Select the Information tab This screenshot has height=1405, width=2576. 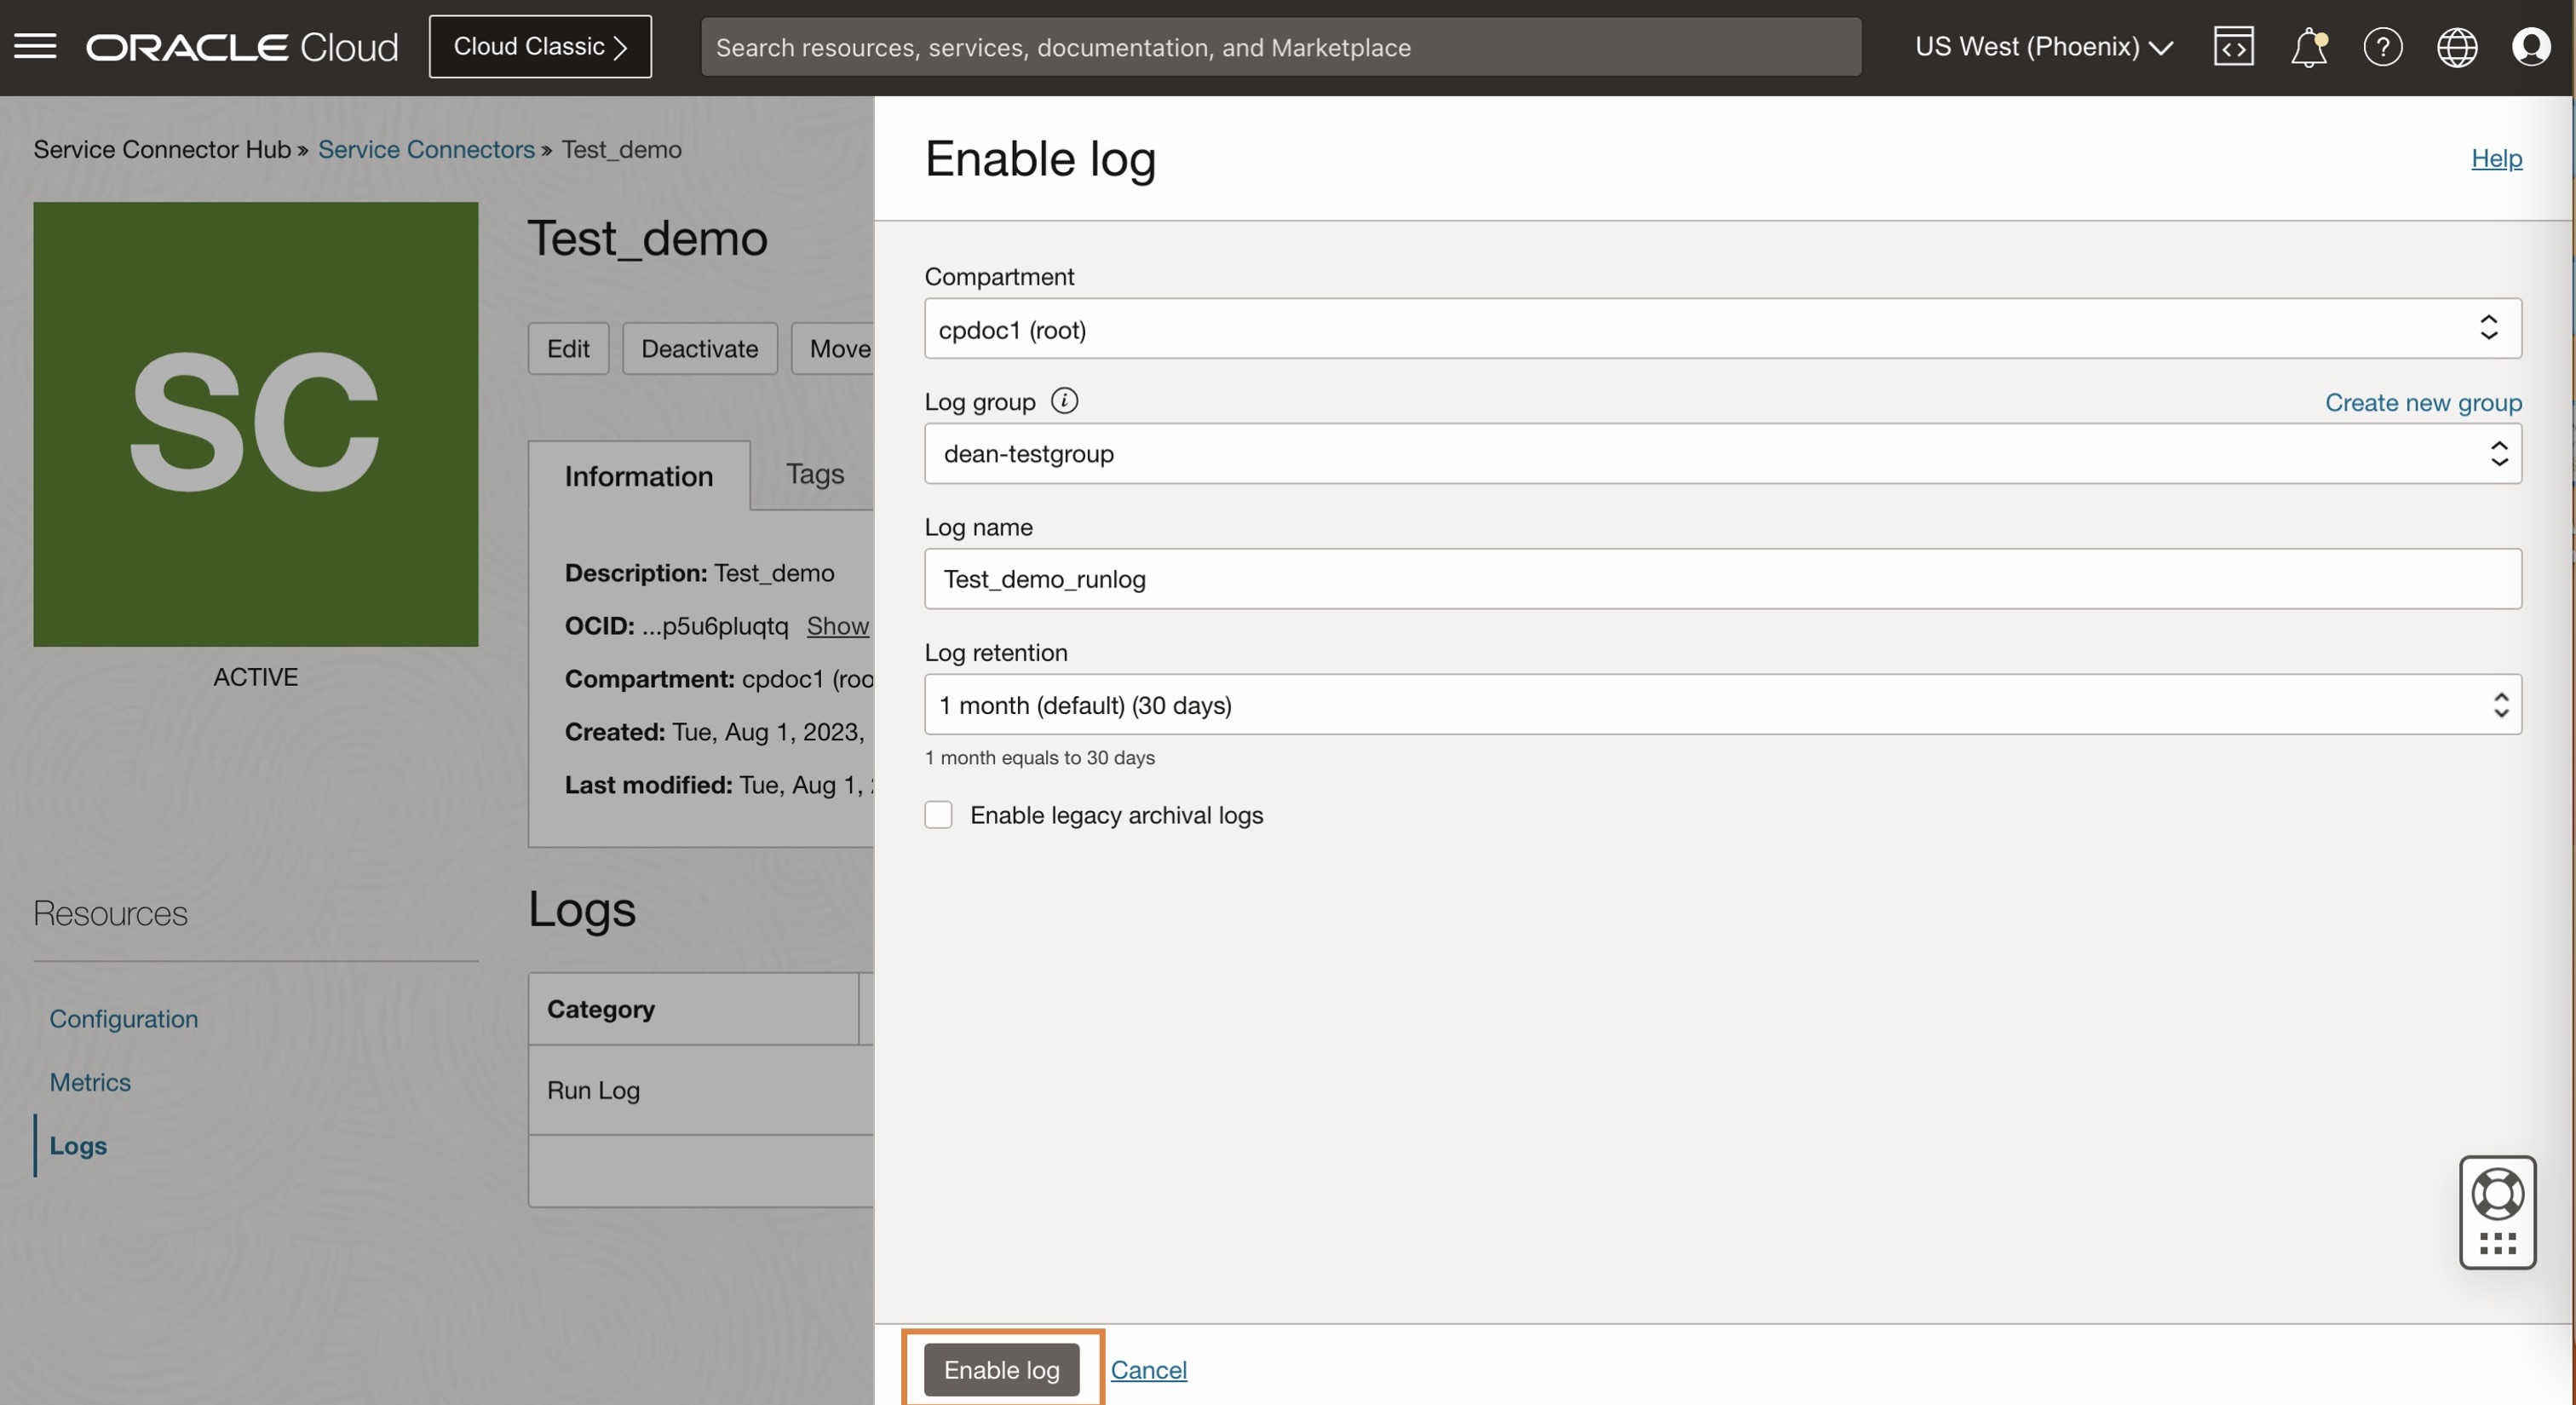pyautogui.click(x=638, y=476)
